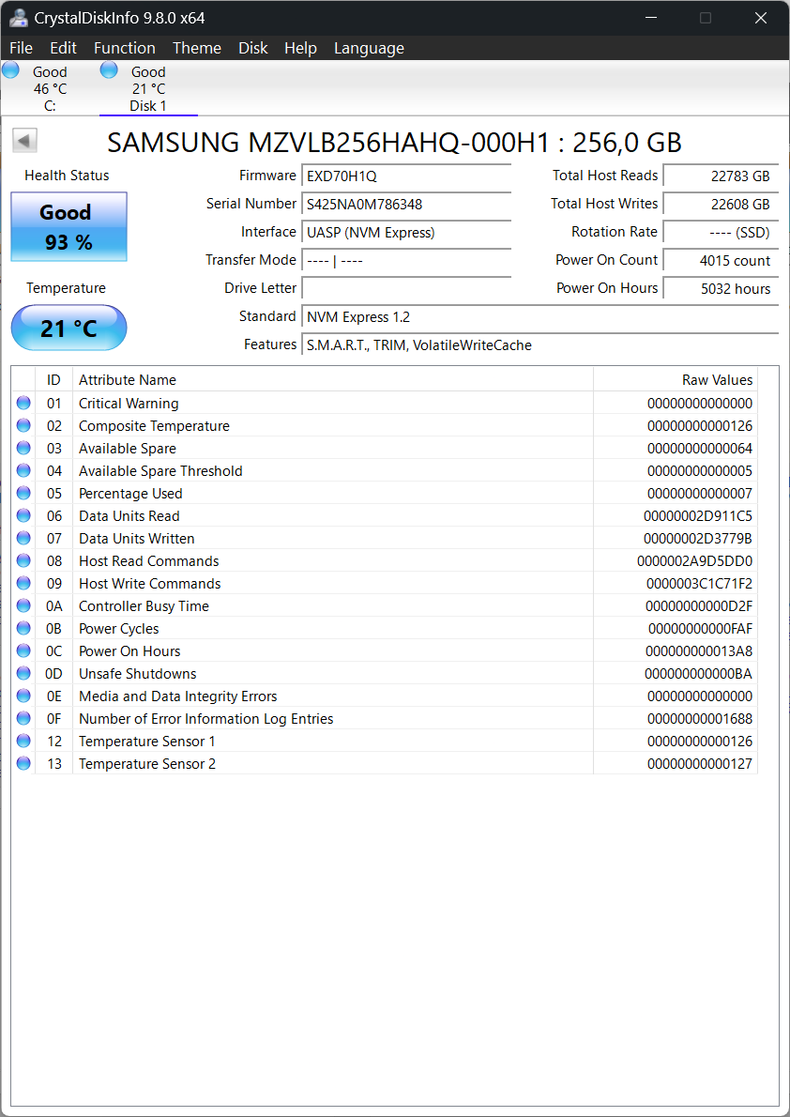Screen dimensions: 790x1117
Task: Click the 21 °C temperature button
Action: coord(68,329)
